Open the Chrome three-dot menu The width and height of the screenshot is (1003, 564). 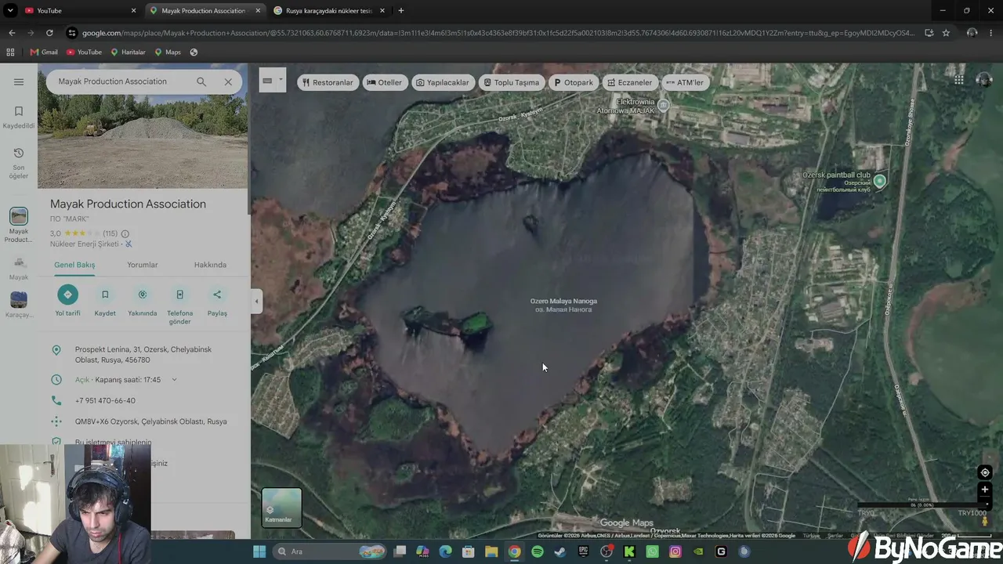click(991, 33)
